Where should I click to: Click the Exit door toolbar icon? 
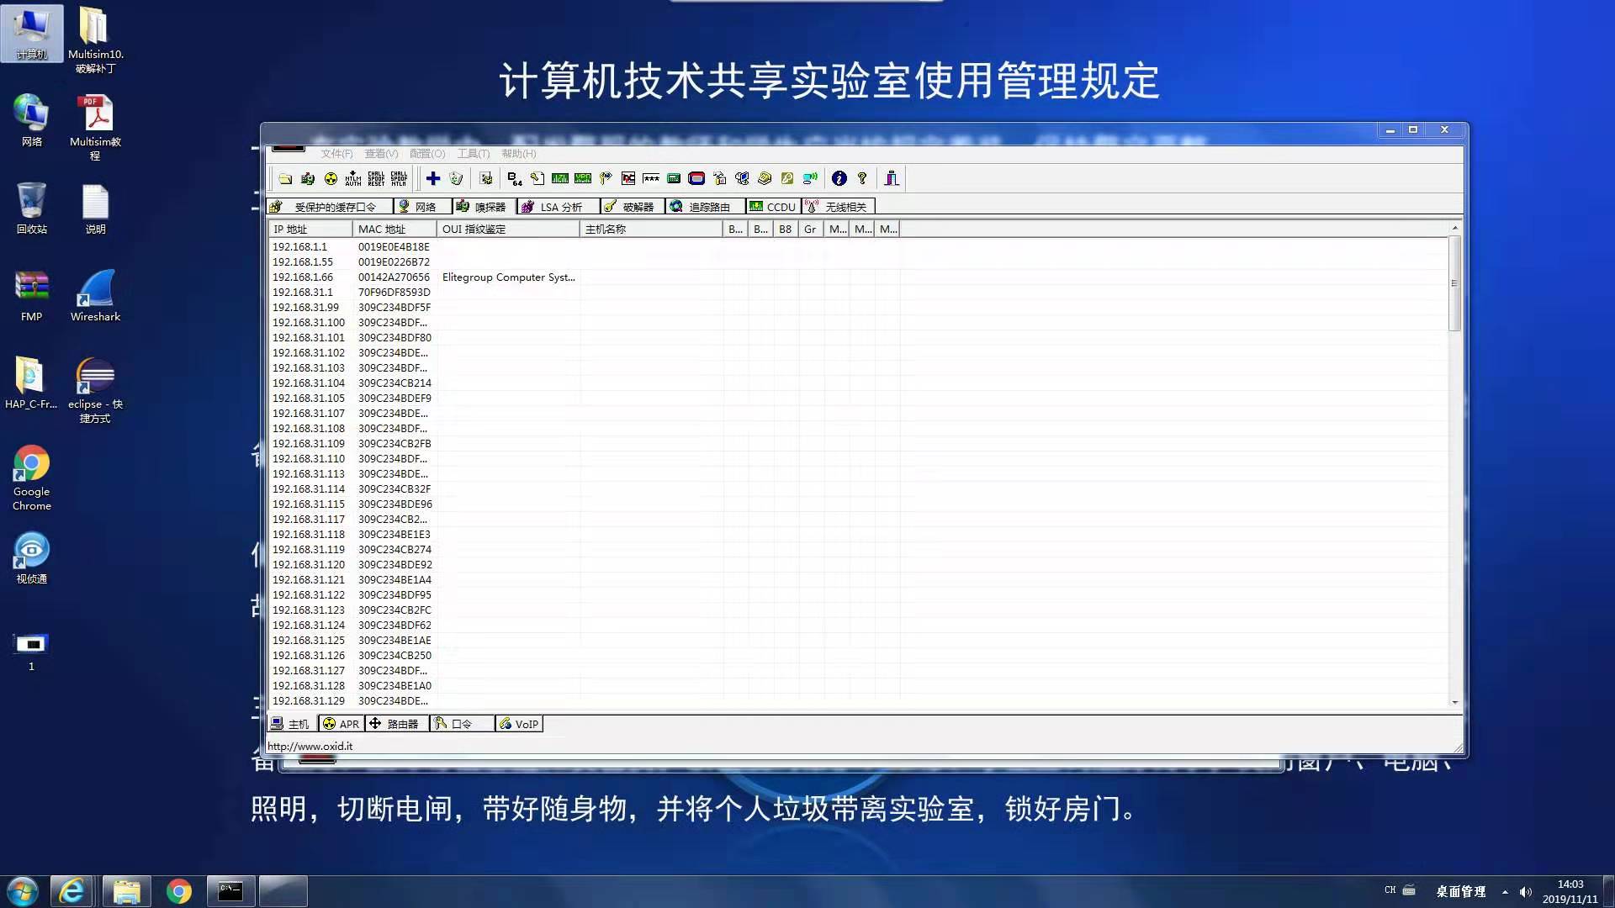[x=892, y=178]
